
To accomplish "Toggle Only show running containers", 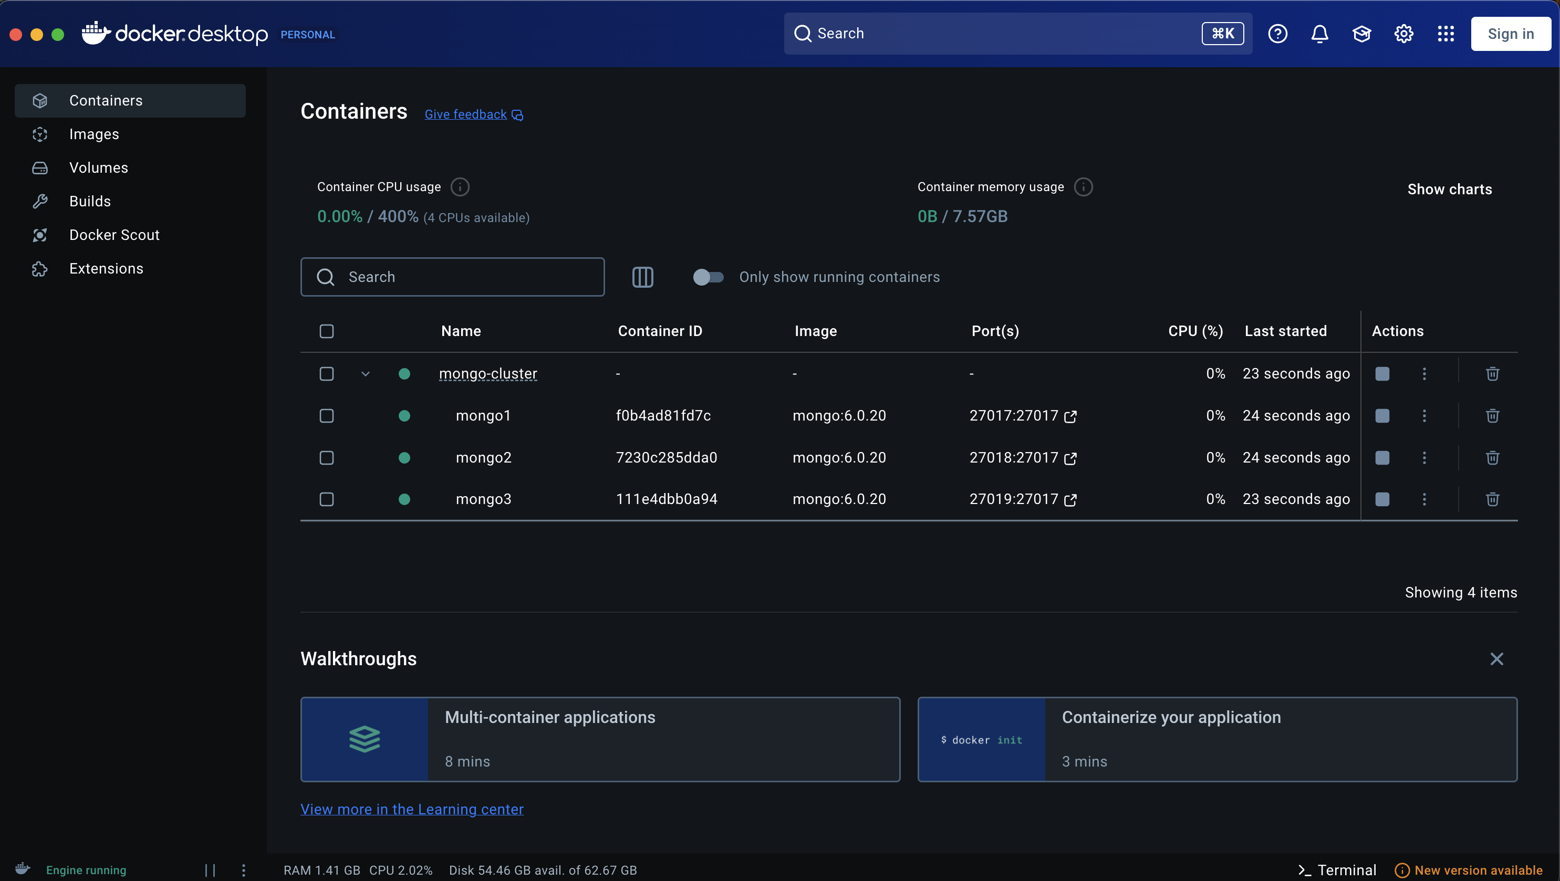I will click(x=708, y=277).
